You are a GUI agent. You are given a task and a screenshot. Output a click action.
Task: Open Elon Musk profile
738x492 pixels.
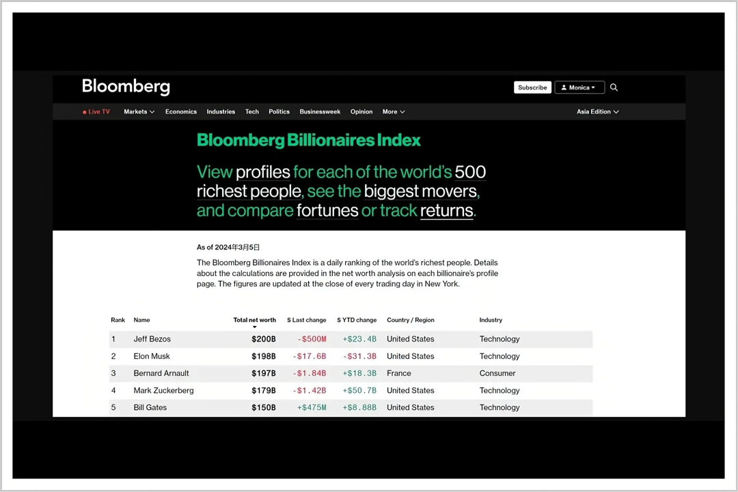point(152,357)
